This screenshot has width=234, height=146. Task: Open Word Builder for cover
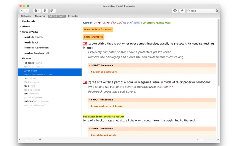(98, 29)
